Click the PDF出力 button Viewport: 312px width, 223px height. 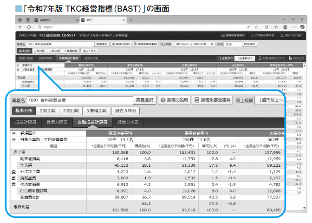(x=296, y=58)
